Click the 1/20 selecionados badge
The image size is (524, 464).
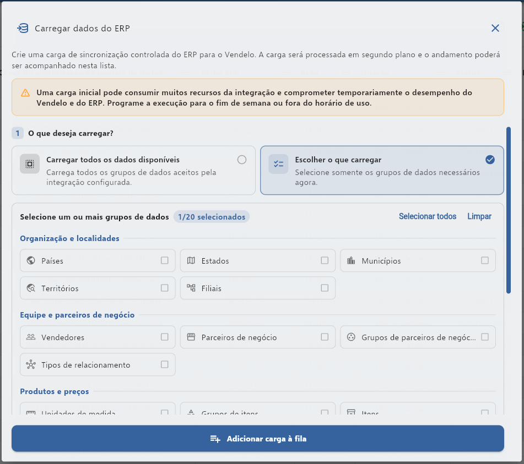pos(212,217)
